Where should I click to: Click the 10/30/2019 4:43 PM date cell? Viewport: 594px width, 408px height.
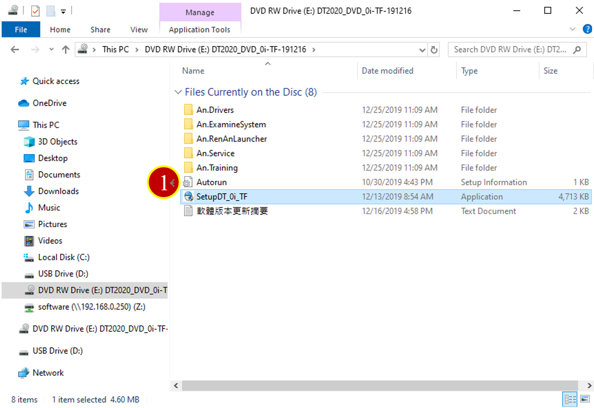tap(397, 182)
